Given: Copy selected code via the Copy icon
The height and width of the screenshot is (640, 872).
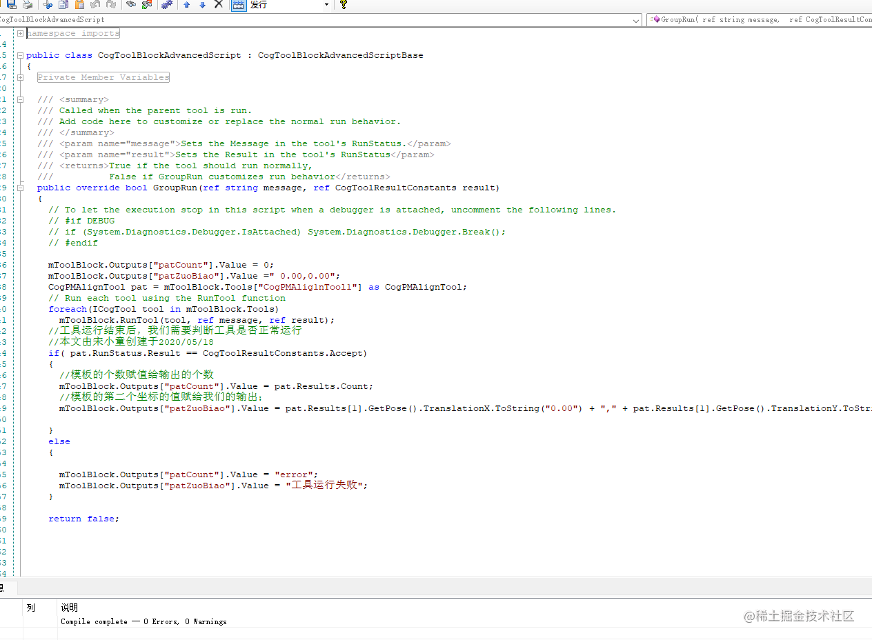Looking at the screenshot, I should tap(63, 4).
